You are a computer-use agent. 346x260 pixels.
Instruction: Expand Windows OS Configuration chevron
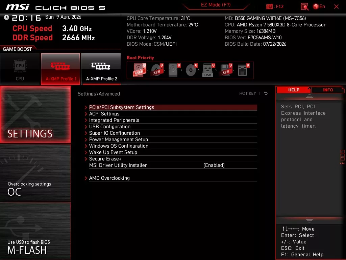pos(86,146)
